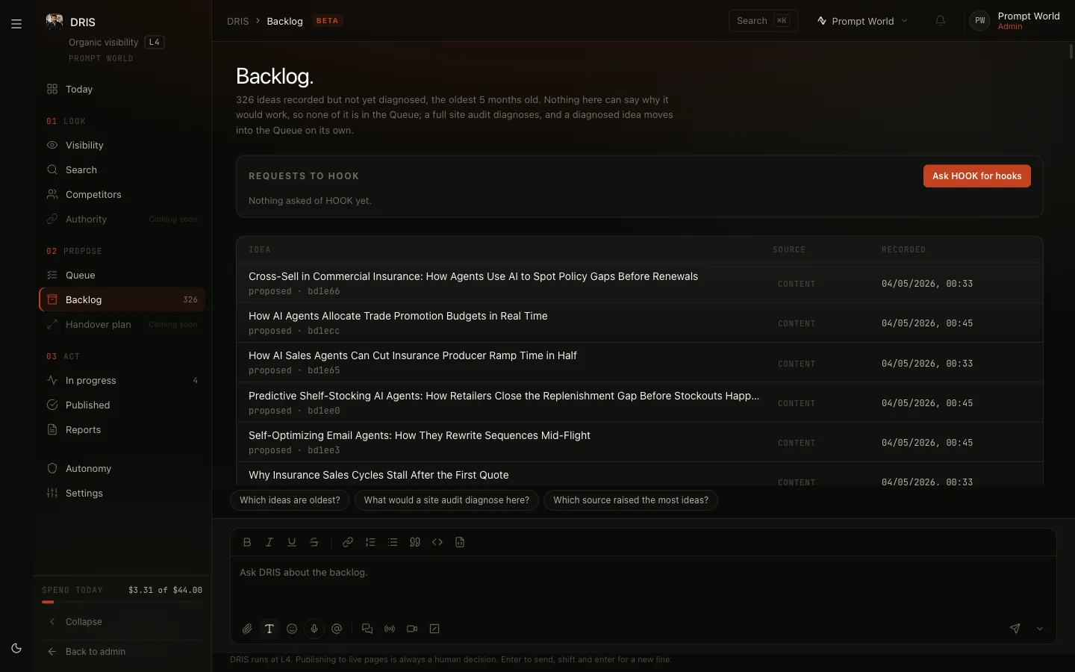Image resolution: width=1075 pixels, height=672 pixels.
Task: Start voice input with the microphone icon
Action: (314, 629)
